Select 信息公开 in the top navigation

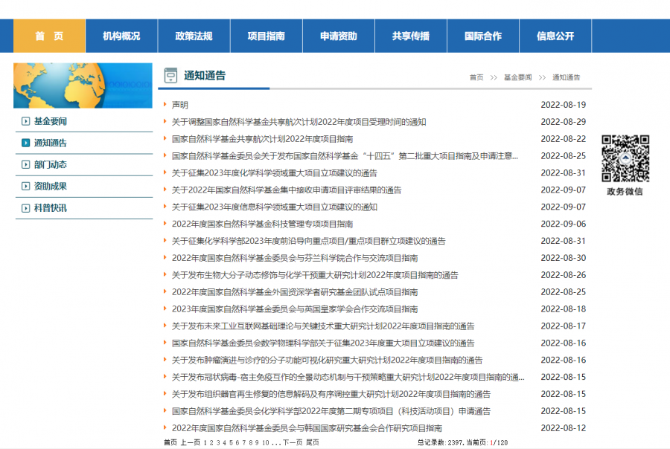[x=555, y=36]
